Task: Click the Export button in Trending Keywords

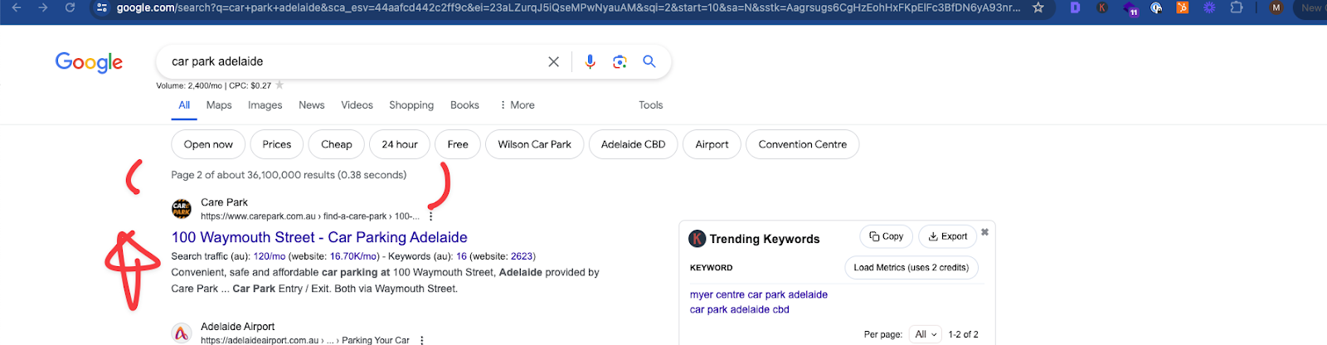Action: pyautogui.click(x=948, y=236)
